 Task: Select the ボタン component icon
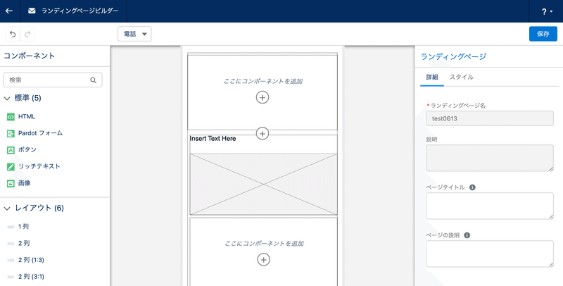pyautogui.click(x=11, y=150)
